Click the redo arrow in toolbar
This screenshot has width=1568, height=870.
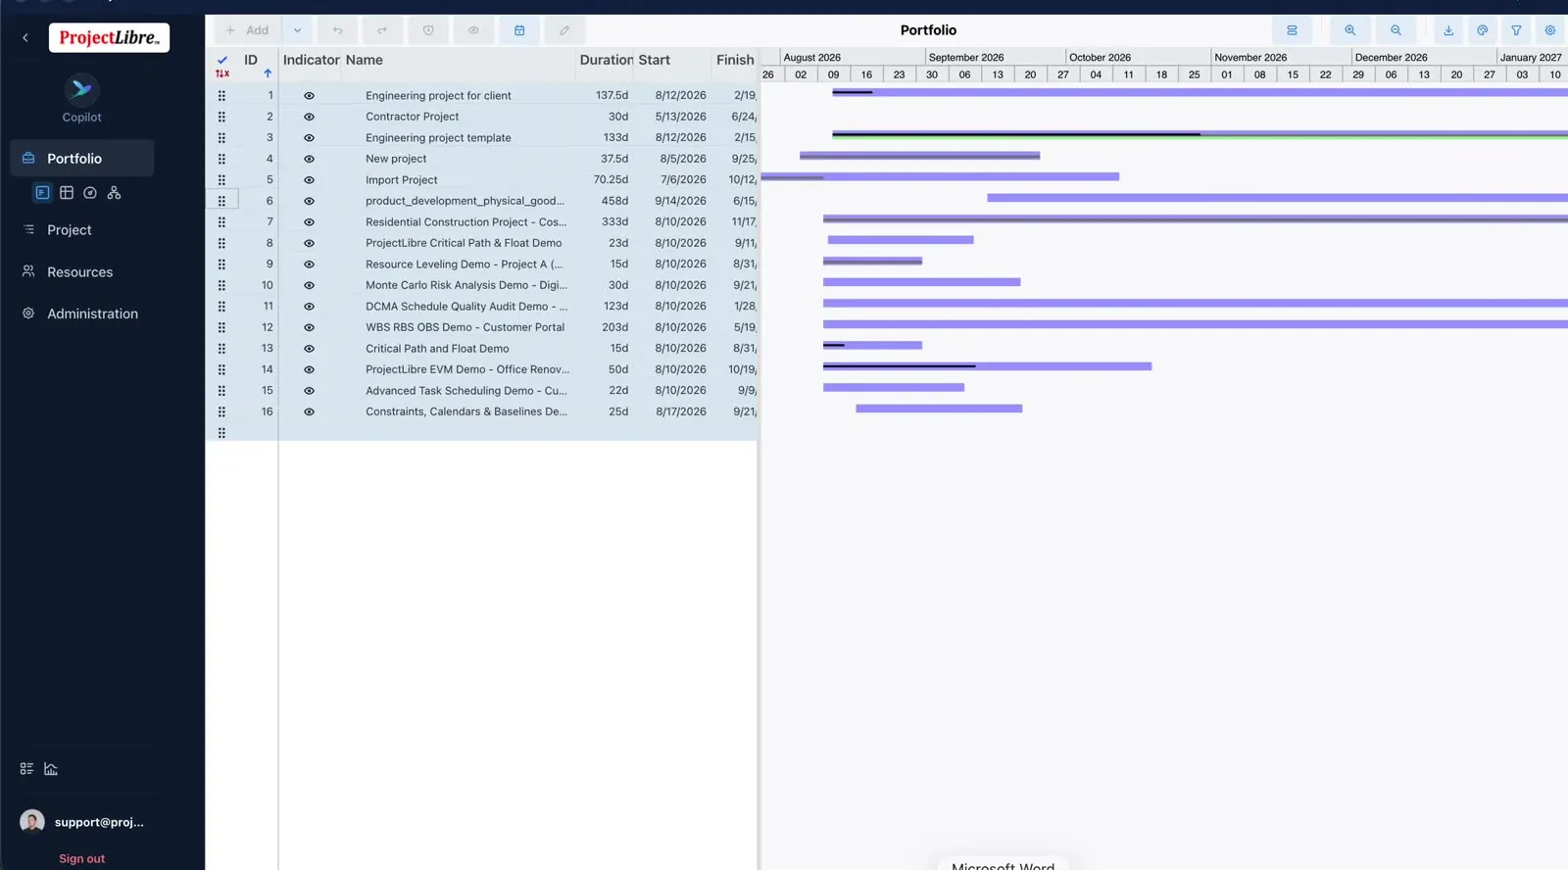point(382,30)
